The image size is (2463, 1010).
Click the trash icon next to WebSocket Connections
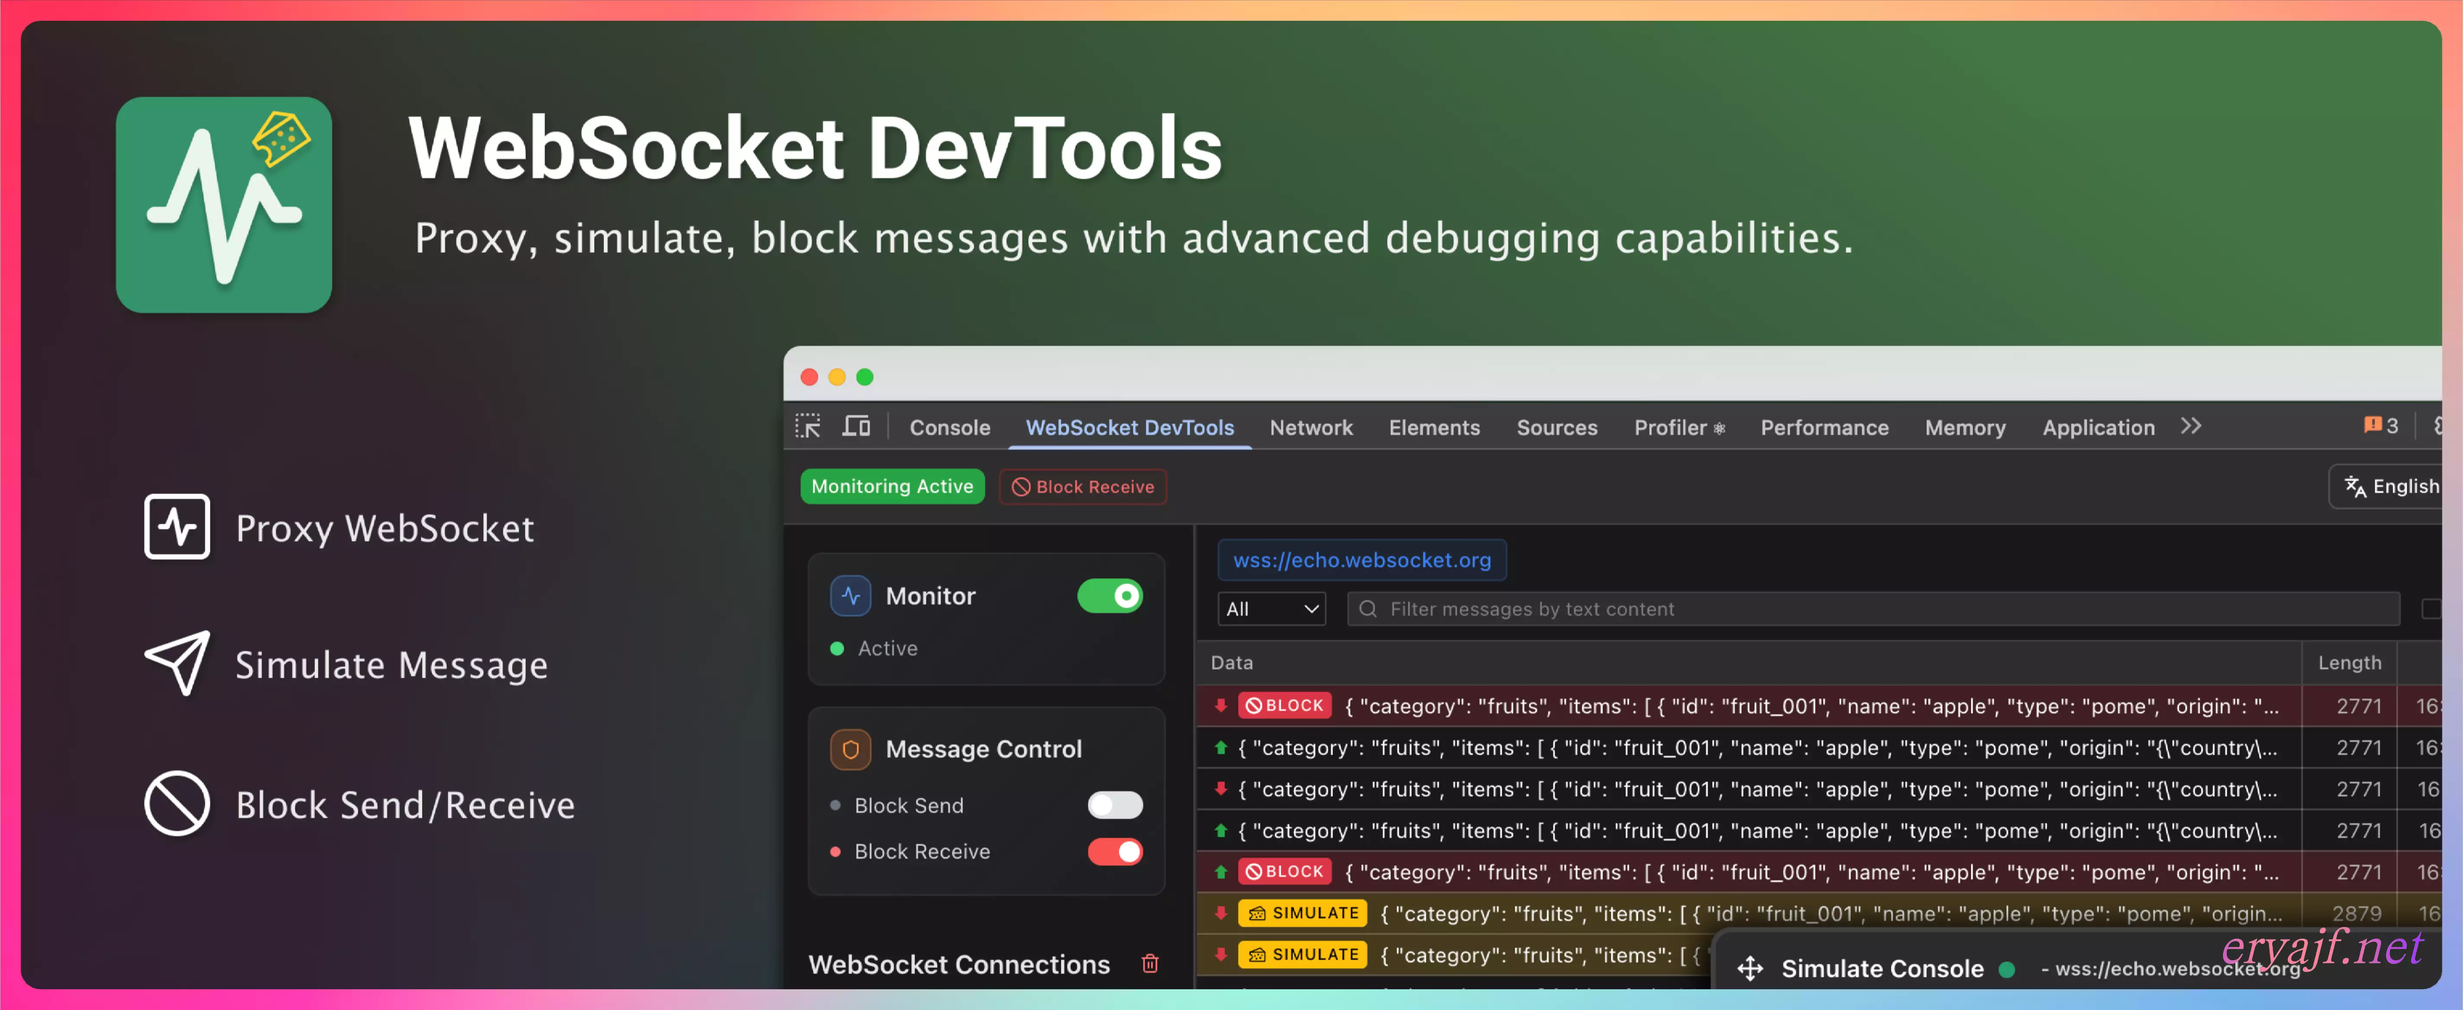pyautogui.click(x=1150, y=963)
